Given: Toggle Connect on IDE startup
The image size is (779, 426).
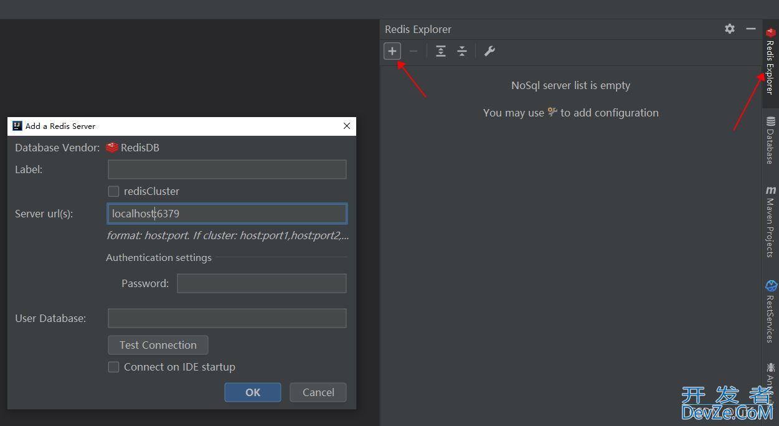Looking at the screenshot, I should coord(113,367).
